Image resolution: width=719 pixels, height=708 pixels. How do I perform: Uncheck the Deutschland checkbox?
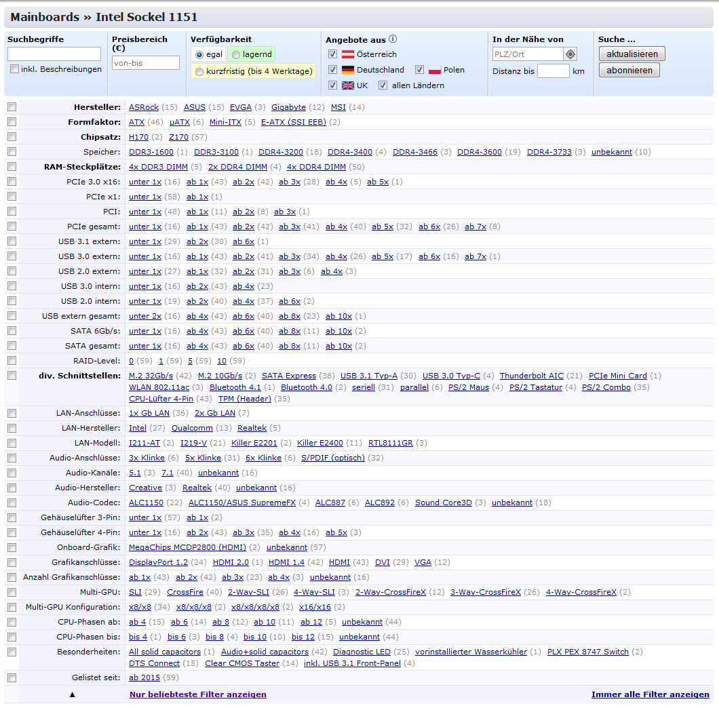point(333,70)
